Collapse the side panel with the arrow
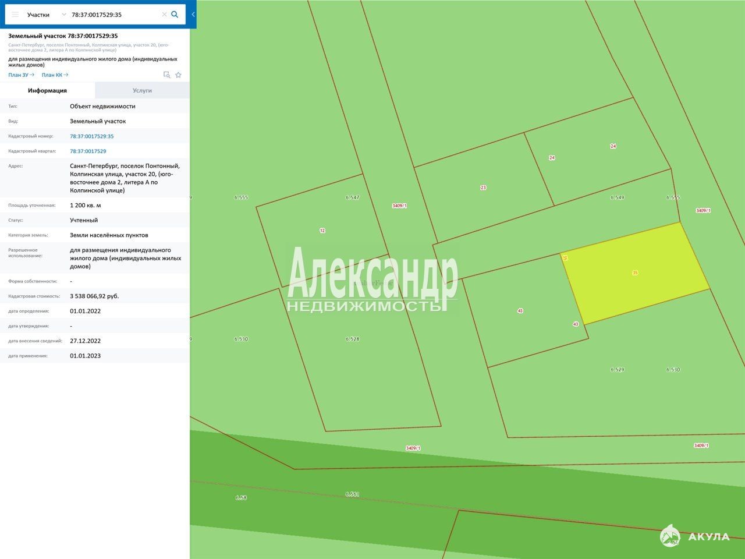 click(193, 15)
